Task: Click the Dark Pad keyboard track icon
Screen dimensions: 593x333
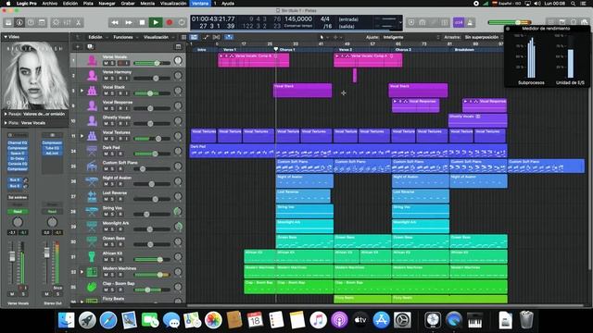Action: (92, 151)
